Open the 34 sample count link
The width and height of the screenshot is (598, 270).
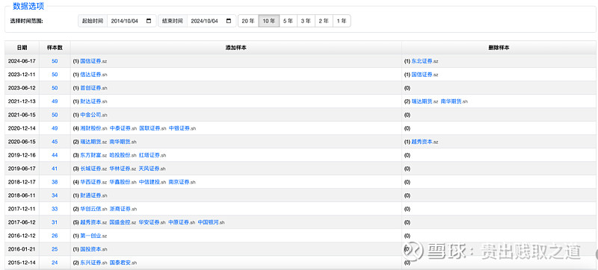(55, 195)
